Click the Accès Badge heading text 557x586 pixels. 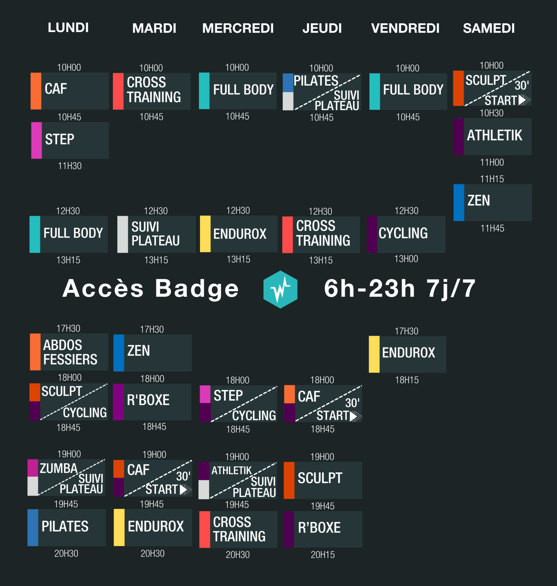click(x=150, y=289)
